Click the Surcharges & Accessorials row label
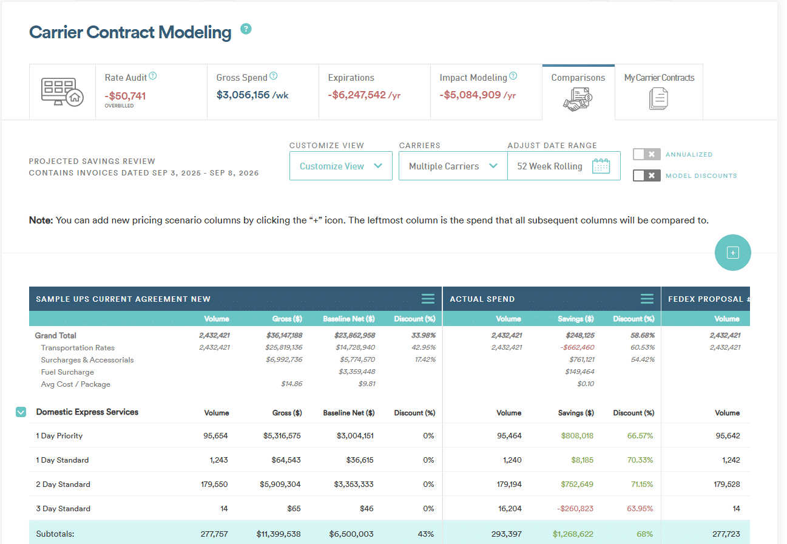The image size is (787, 544). coord(87,360)
